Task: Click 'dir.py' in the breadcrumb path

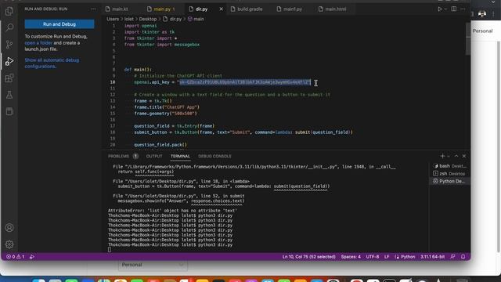Action: click(175, 19)
